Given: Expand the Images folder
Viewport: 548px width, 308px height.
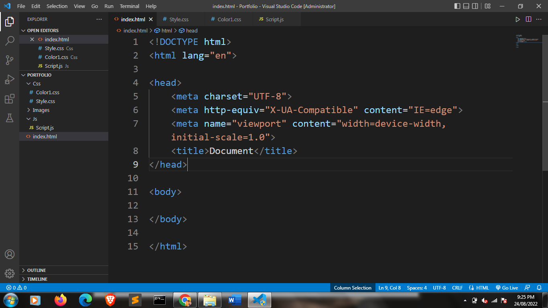Looking at the screenshot, I should pos(64,110).
